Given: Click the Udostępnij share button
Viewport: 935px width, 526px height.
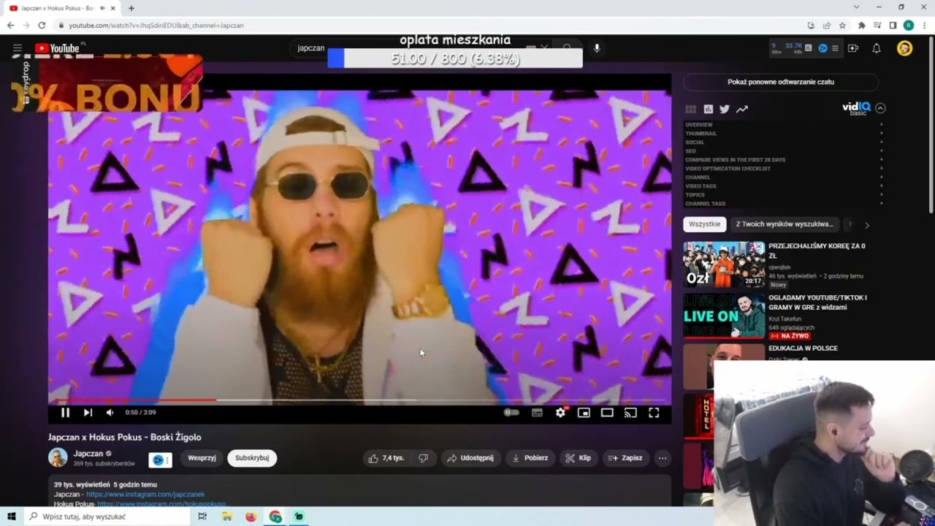Looking at the screenshot, I should (470, 458).
